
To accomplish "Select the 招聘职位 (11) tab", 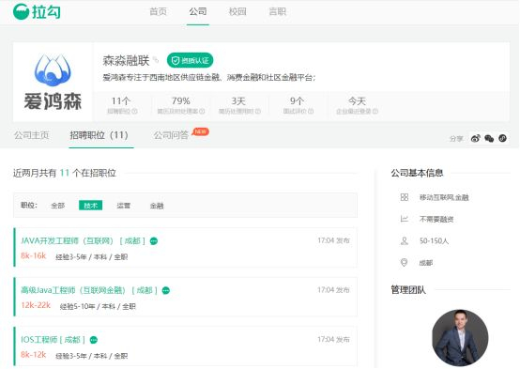I will [x=99, y=135].
